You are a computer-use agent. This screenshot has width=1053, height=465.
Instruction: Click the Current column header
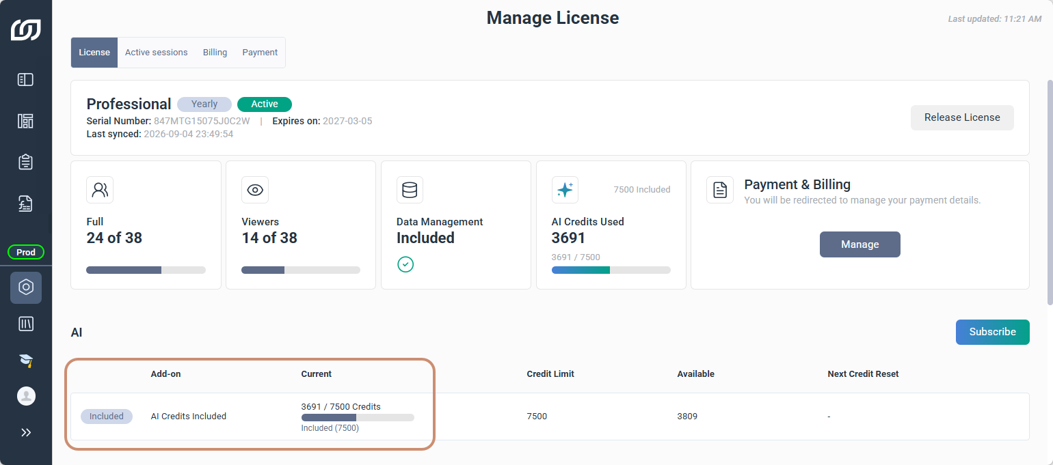coord(317,374)
